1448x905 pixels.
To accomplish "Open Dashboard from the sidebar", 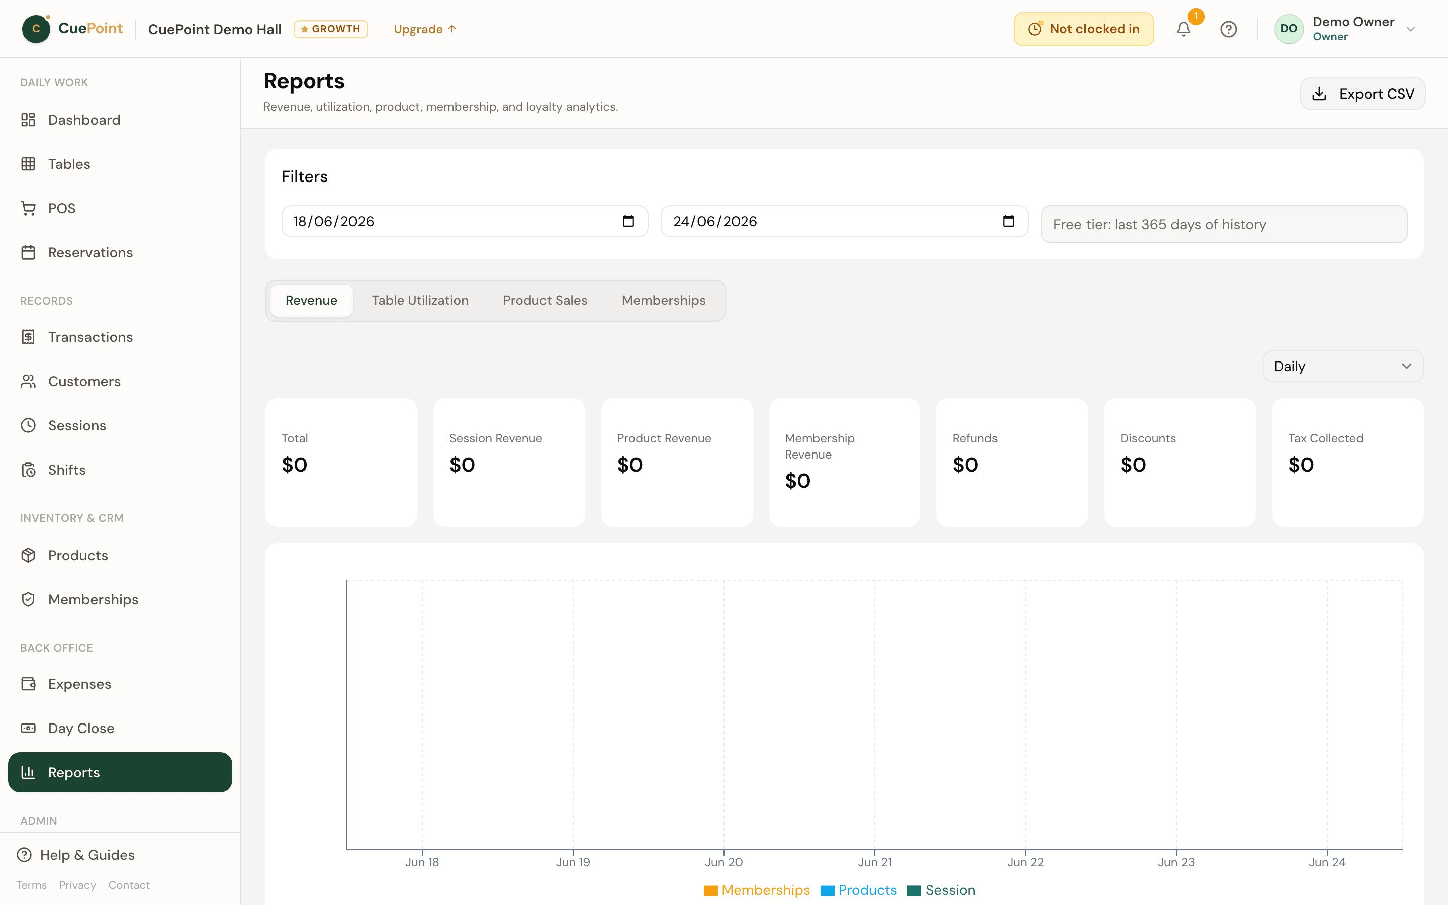I will [x=120, y=120].
